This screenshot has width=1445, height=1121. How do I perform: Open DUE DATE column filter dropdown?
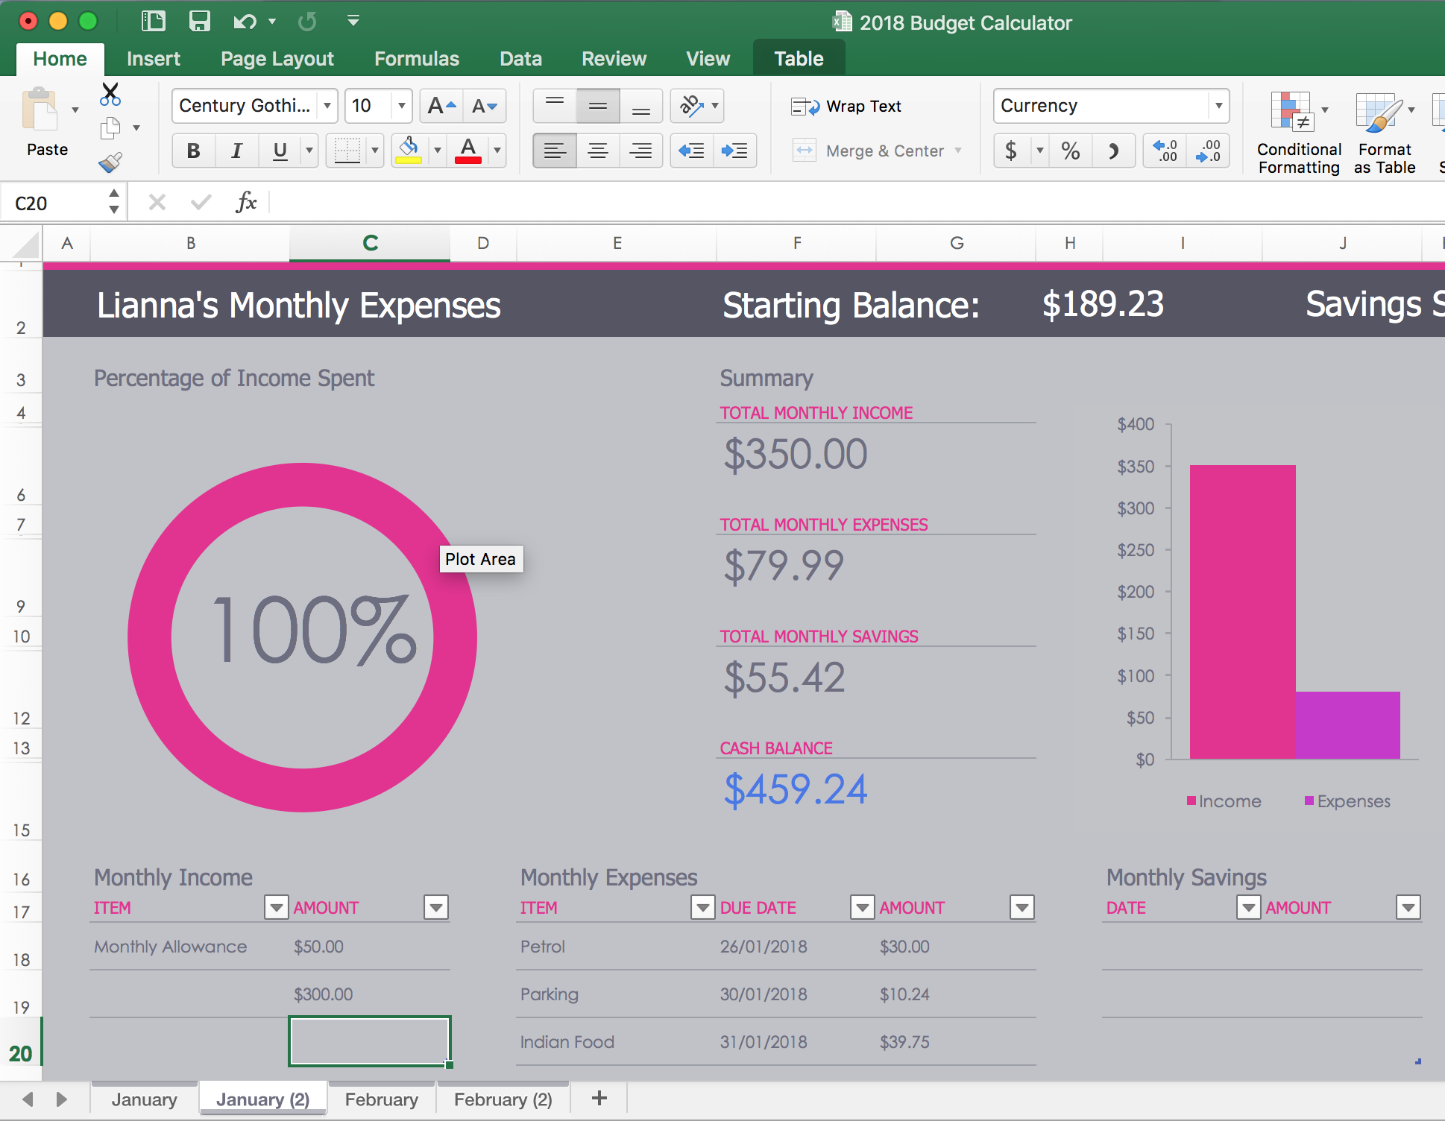862,907
